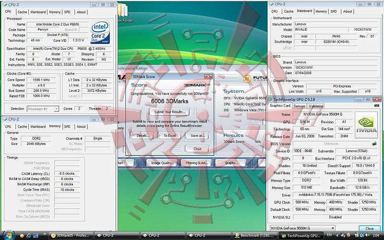The height and width of the screenshot is (240, 384).
Task: Open the New Folder desktop icon
Action: [125, 13]
